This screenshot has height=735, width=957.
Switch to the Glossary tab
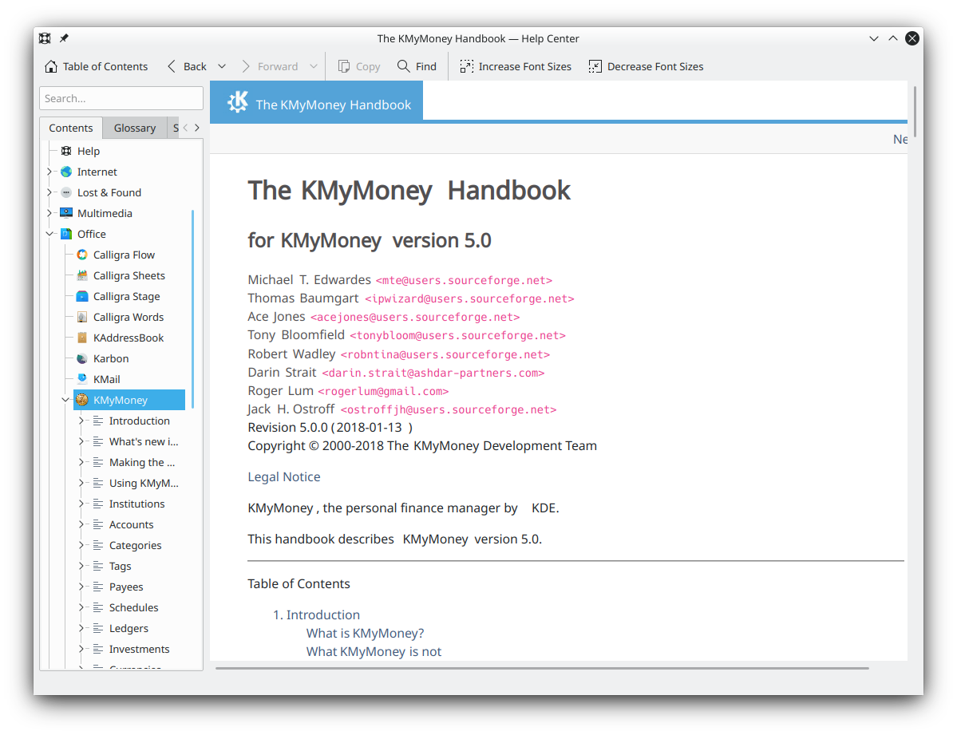coord(134,128)
